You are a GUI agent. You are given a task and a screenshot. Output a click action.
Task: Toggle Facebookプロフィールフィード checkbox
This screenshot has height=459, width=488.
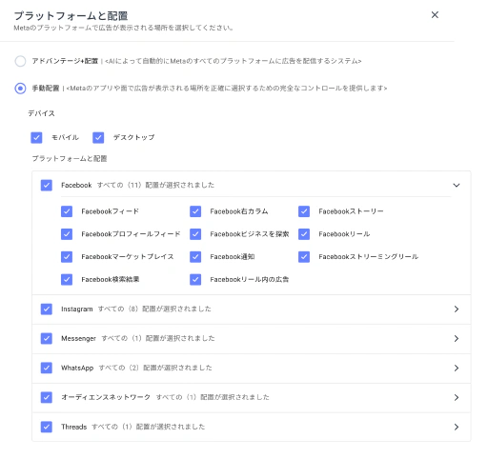point(67,234)
